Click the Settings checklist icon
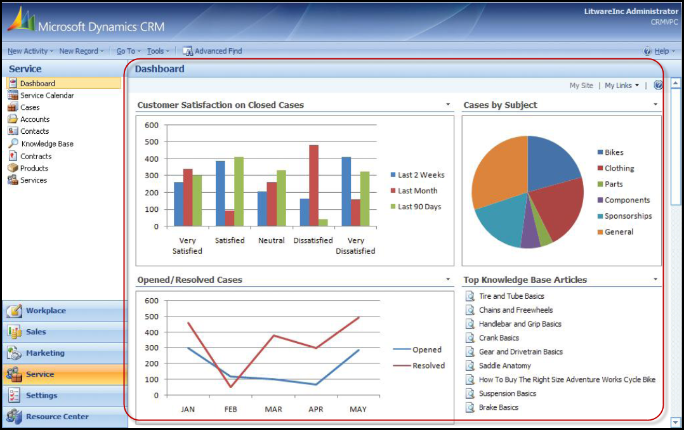The image size is (684, 430). pyautogui.click(x=14, y=395)
